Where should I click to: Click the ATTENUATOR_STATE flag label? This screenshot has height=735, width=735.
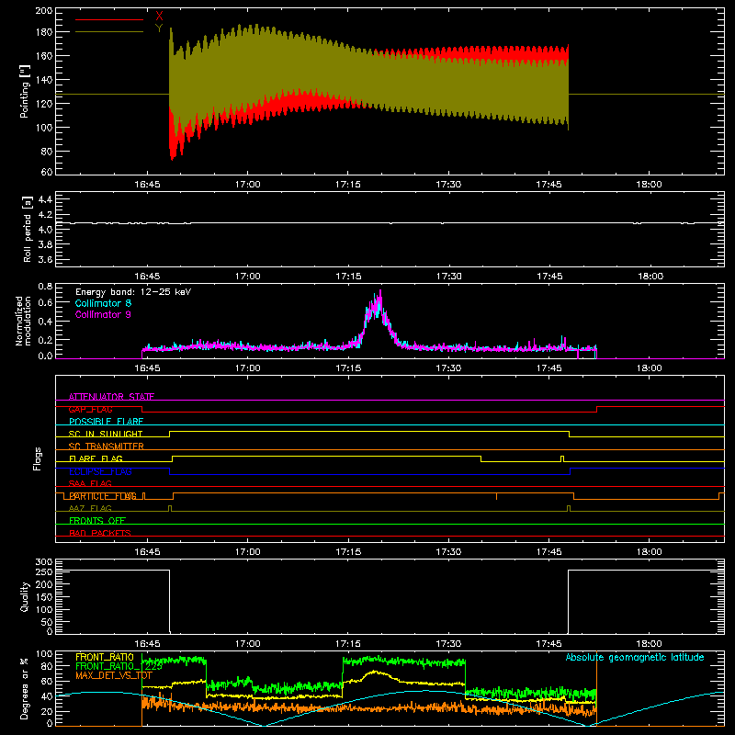[111, 397]
